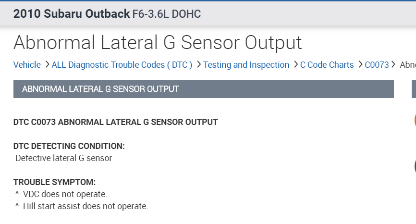Click the orange circular icon at right edge
The width and height of the screenshot is (416, 224).
[414, 120]
